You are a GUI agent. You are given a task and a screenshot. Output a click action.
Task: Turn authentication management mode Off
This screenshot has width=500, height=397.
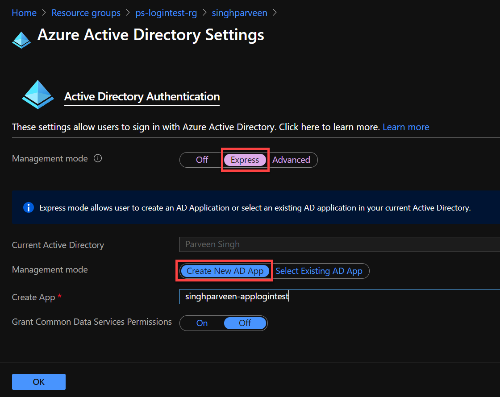201,160
